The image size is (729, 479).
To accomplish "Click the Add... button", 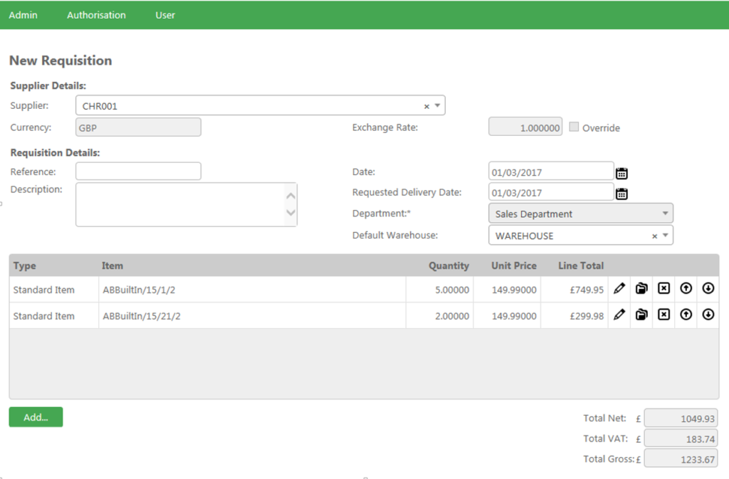I will (36, 417).
